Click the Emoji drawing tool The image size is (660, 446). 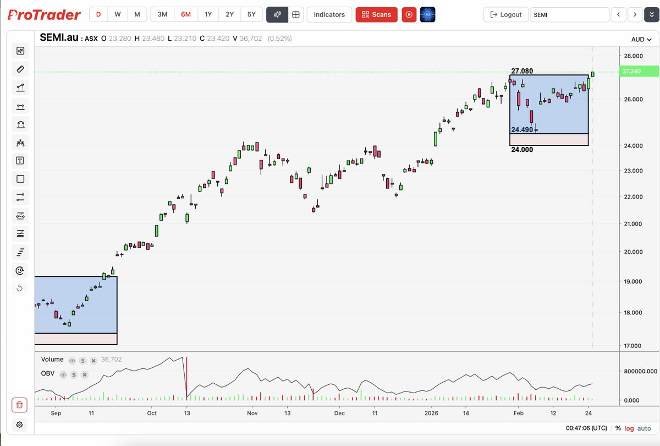pos(20,270)
